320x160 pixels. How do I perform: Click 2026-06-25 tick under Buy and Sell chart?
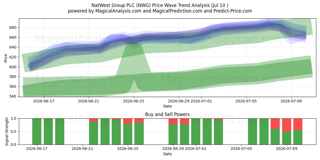[x=128, y=149]
